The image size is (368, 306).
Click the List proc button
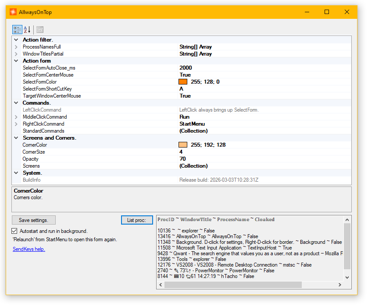(x=137, y=221)
